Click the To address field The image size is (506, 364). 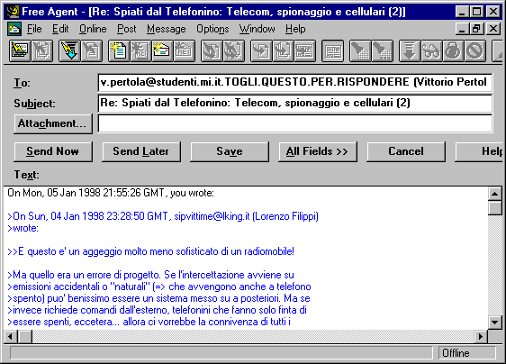[x=295, y=82]
